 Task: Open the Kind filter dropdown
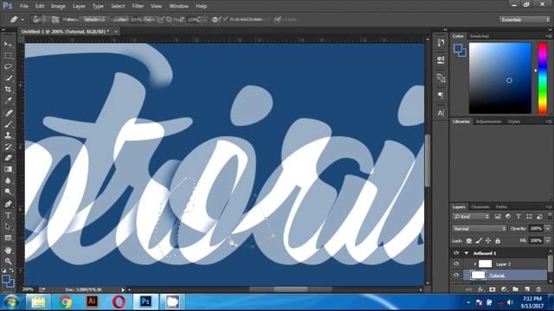coord(471,217)
